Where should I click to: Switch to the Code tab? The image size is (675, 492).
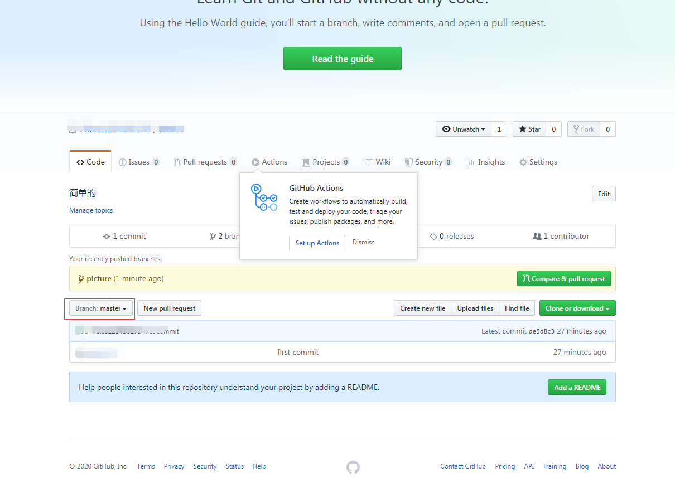pyautogui.click(x=90, y=162)
